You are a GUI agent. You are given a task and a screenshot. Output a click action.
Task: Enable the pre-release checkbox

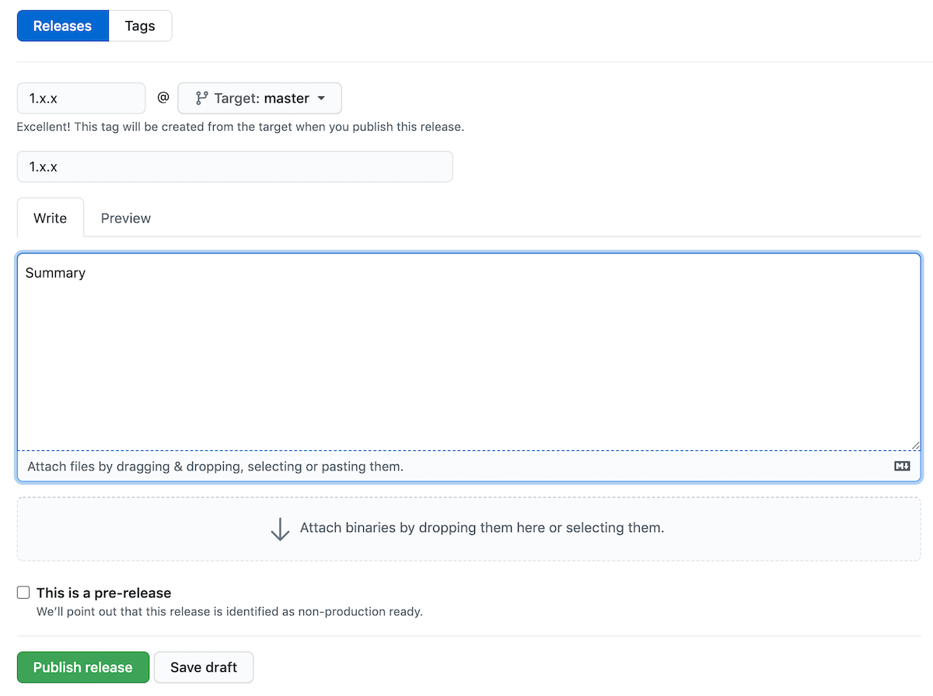(x=23, y=593)
